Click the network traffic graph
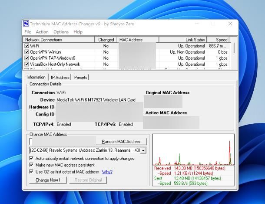Screen dimensions: 265x204 (193, 150)
